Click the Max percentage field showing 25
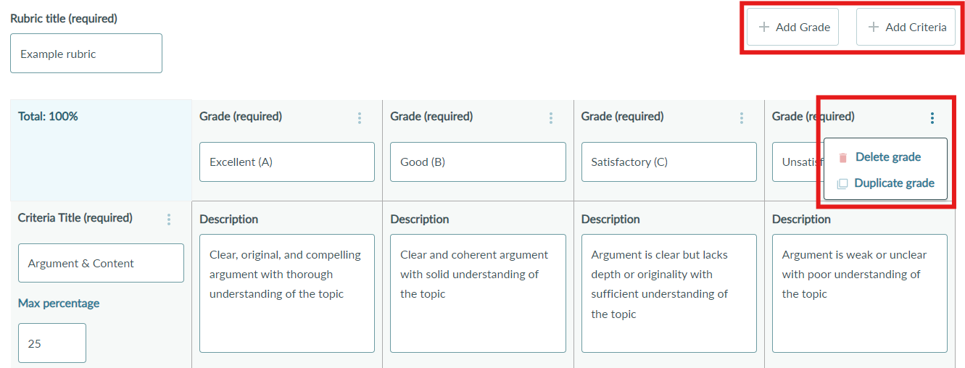The image size is (965, 368). [52, 343]
